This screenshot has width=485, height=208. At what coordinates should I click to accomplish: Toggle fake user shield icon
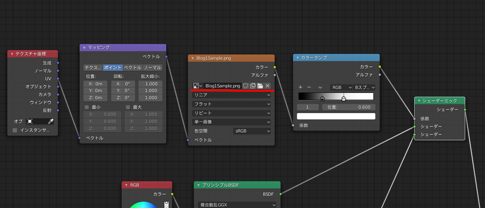coord(245,86)
